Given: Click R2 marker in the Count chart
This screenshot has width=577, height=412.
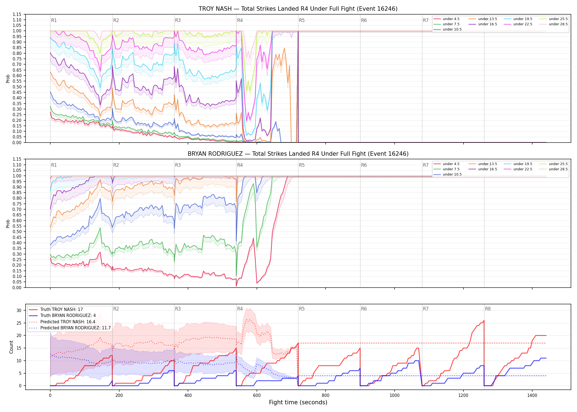Looking at the screenshot, I should pos(116,309).
